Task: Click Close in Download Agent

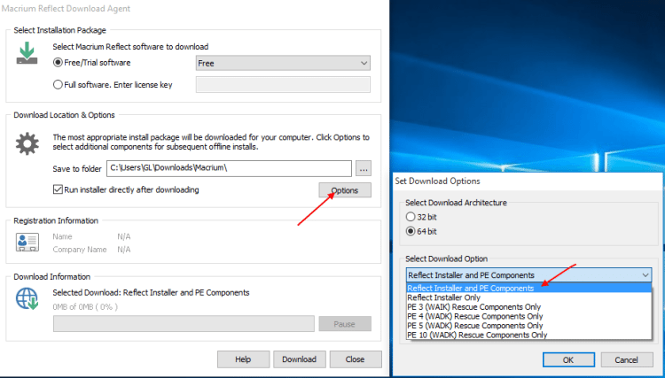Action: point(355,359)
